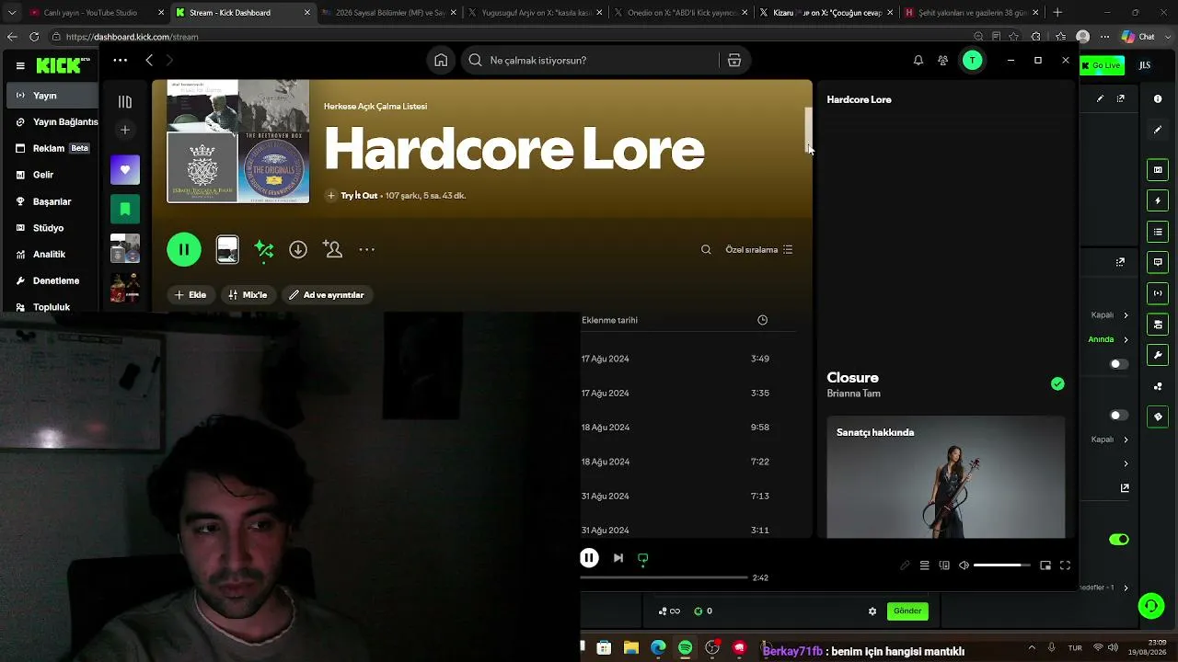Send chat with Gönder button
The height and width of the screenshot is (662, 1178).
(907, 611)
